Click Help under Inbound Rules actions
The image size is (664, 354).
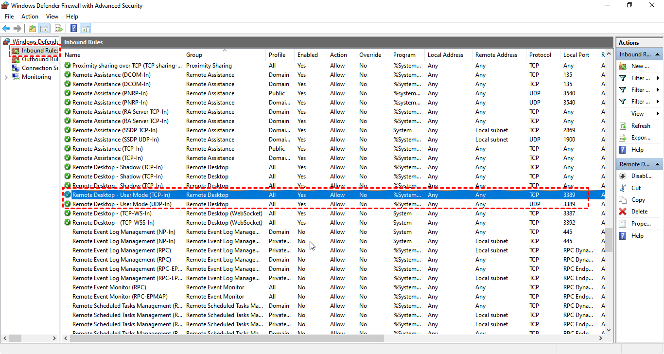click(x=637, y=150)
